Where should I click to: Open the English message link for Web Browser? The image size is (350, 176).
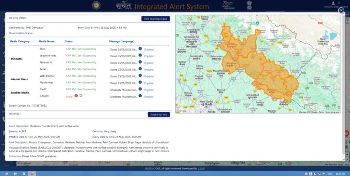tap(148, 76)
